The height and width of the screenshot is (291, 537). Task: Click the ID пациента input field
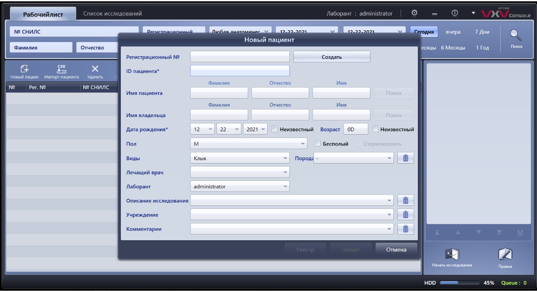point(240,70)
